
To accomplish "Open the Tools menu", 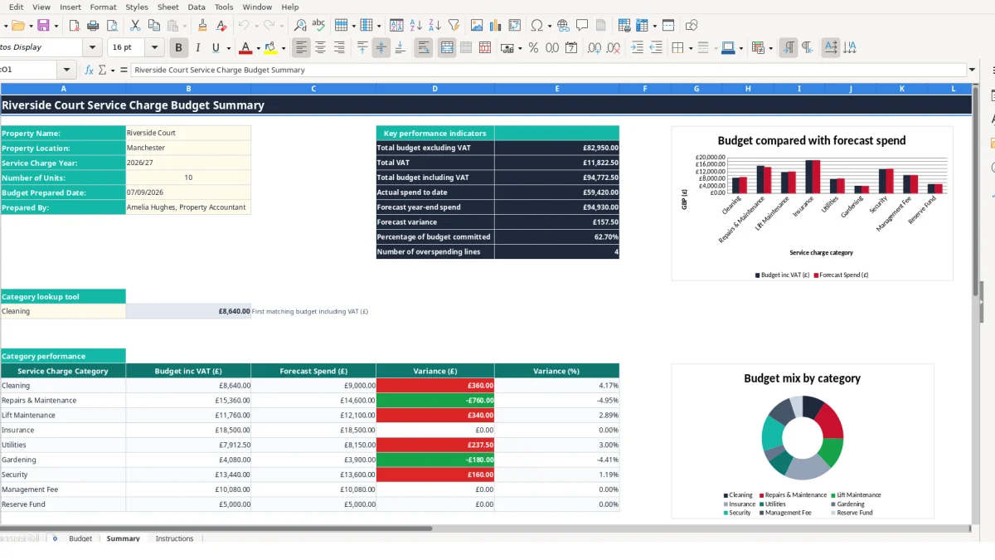I will (x=224, y=7).
